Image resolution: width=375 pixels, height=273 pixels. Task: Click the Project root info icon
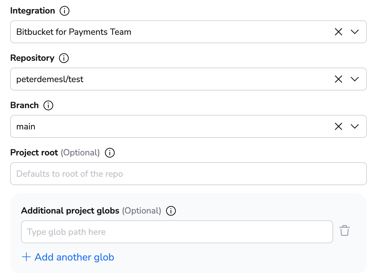(109, 152)
